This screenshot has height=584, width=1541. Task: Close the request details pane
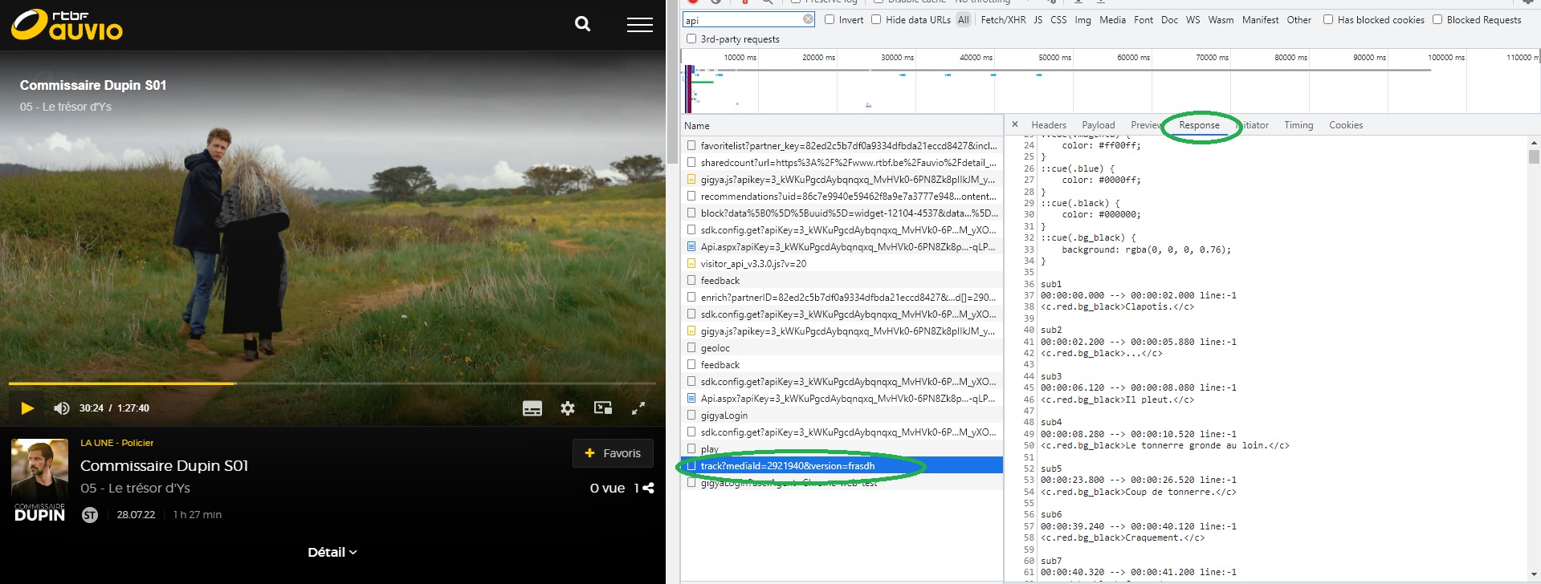(1015, 124)
